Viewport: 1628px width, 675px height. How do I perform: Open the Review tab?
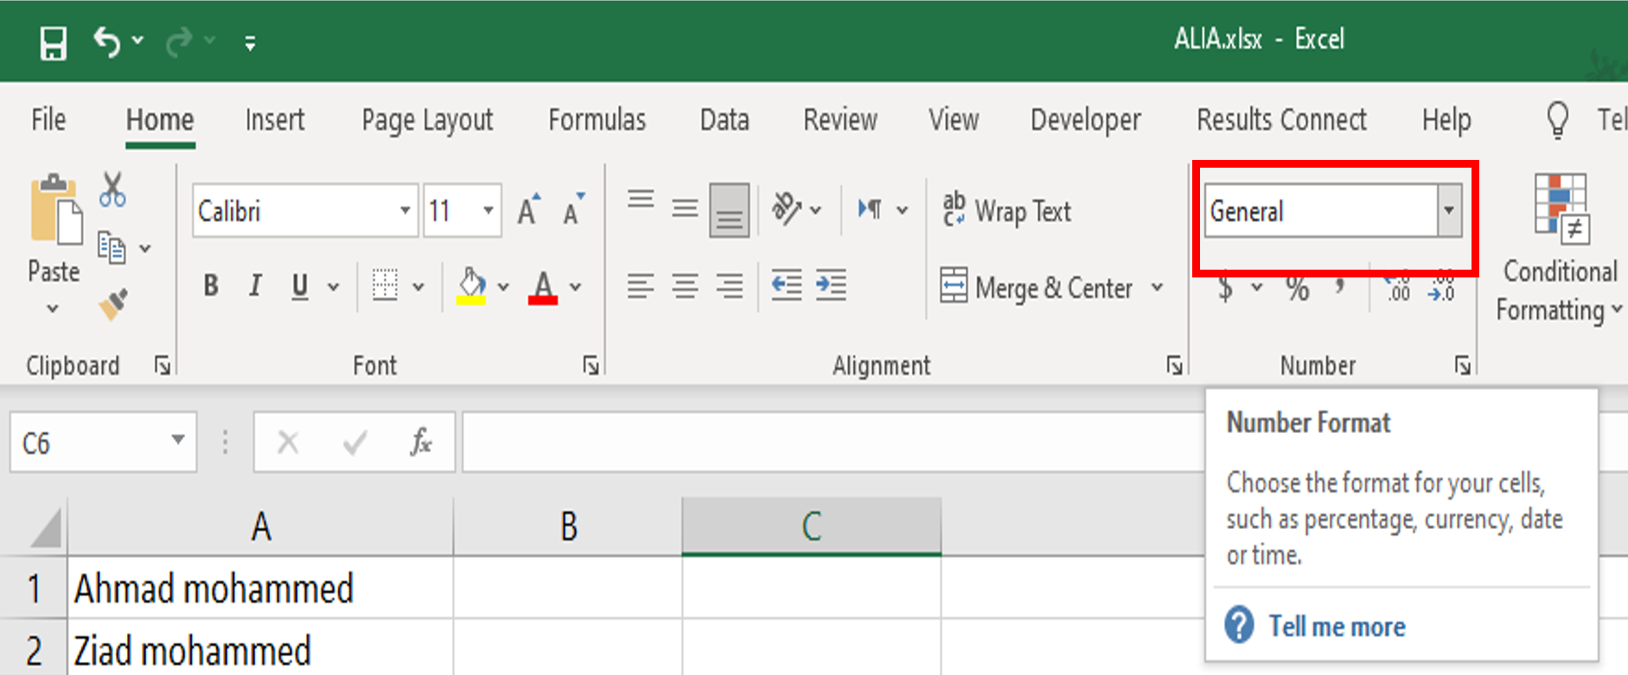pos(840,119)
